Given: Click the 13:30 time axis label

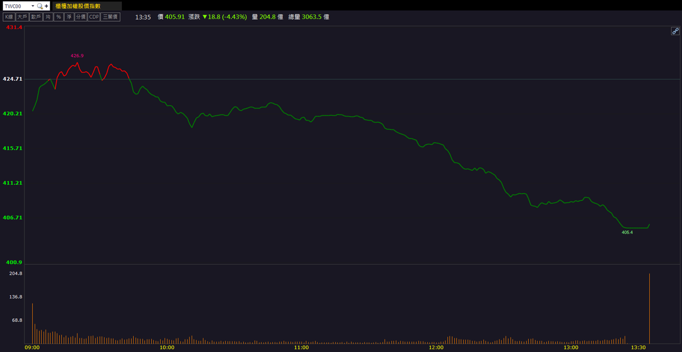Looking at the screenshot, I should (x=638, y=348).
